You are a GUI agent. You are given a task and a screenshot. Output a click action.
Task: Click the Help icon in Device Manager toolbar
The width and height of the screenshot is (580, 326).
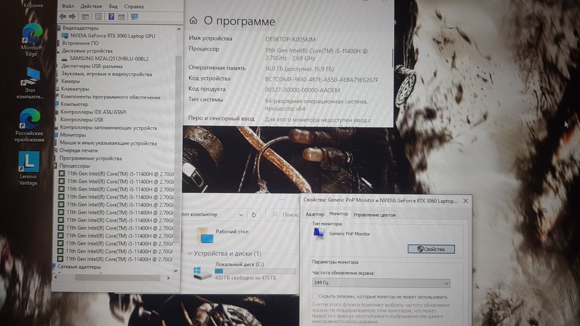(x=112, y=16)
